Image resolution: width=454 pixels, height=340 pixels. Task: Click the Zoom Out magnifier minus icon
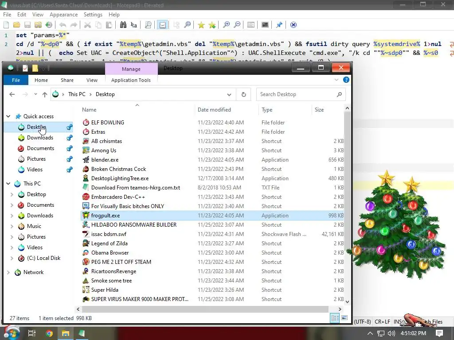tap(237, 25)
